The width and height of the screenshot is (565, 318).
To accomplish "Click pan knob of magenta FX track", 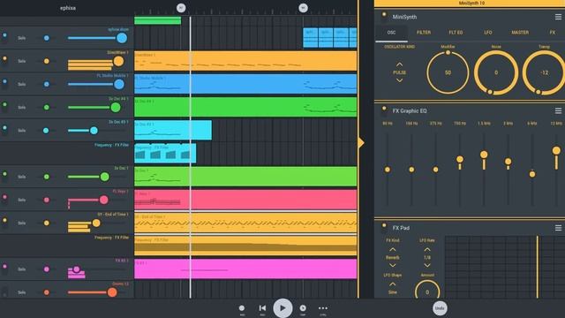I will pos(47,269).
